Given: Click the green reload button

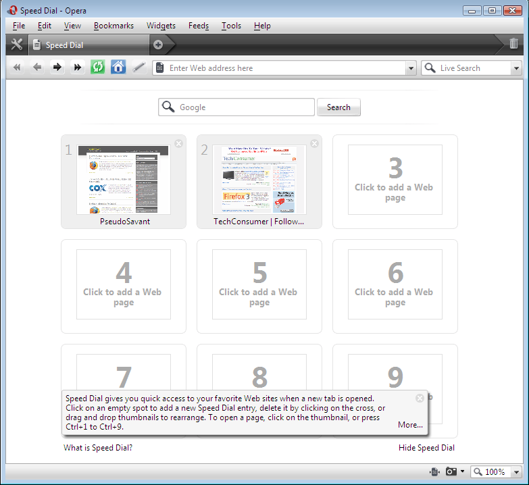Looking at the screenshot, I should point(98,68).
